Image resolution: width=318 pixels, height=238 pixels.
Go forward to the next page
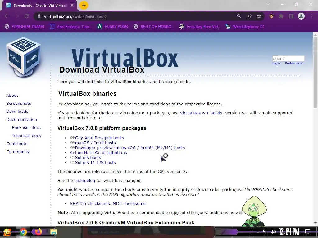(17, 16)
